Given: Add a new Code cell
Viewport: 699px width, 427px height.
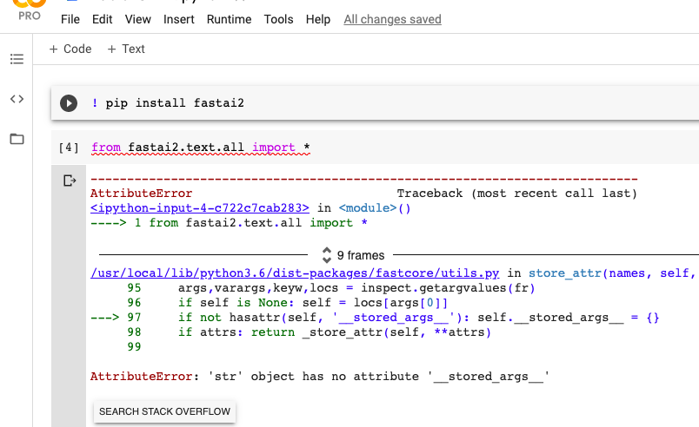Looking at the screenshot, I should click(70, 49).
